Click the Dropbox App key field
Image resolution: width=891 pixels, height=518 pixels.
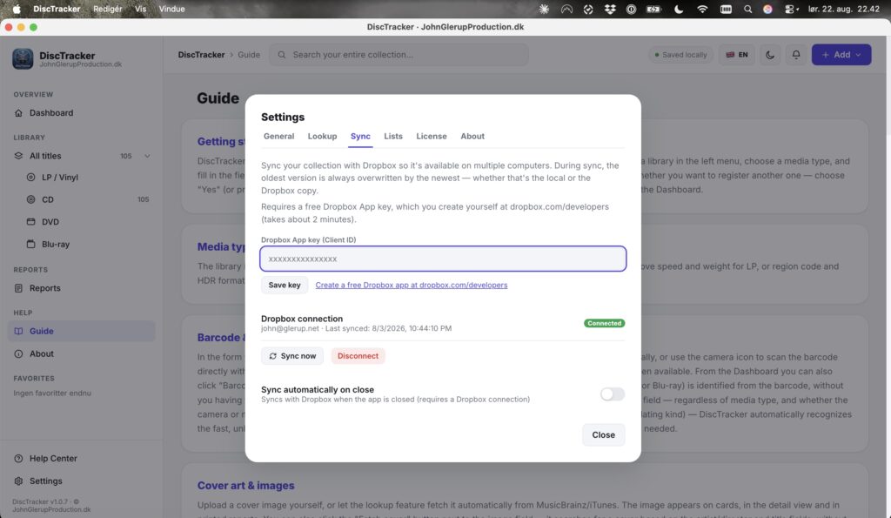pyautogui.click(x=443, y=259)
